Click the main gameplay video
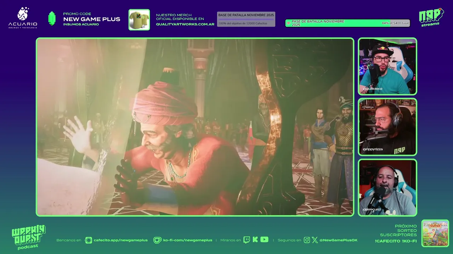 click(x=195, y=127)
